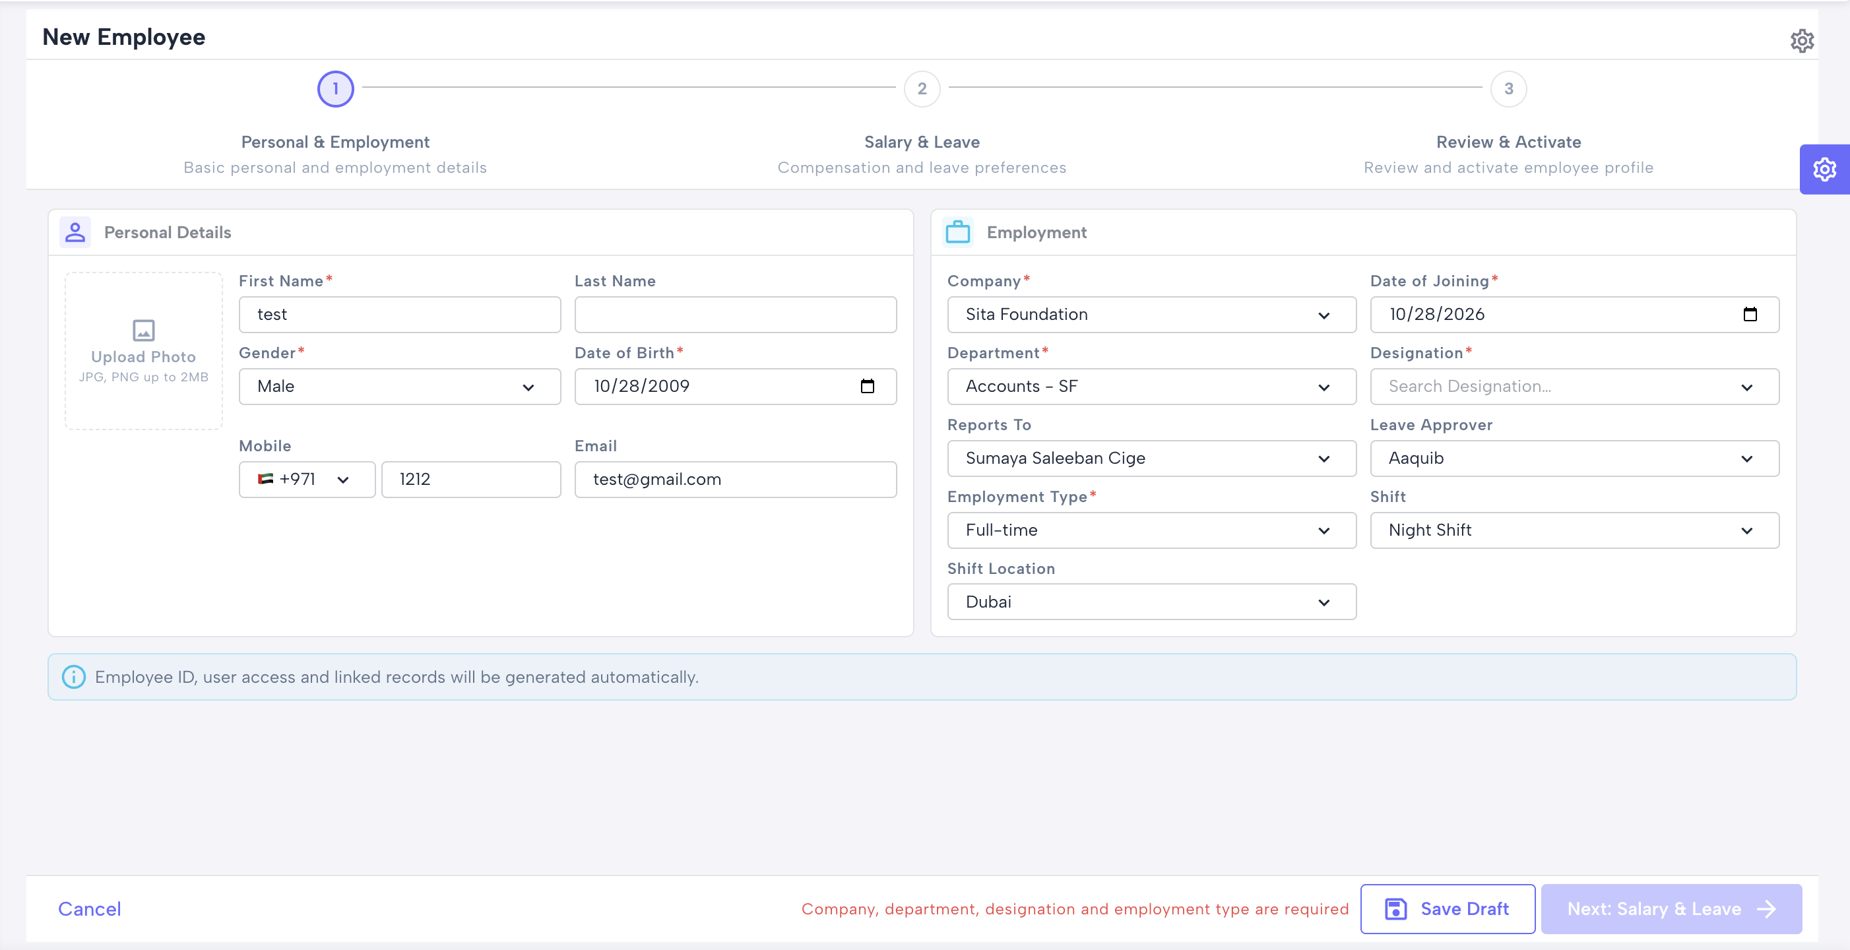Viewport: 1850px width, 950px height.
Task: Open the Employment Type dropdown showing Full-time
Action: [x=1152, y=530]
